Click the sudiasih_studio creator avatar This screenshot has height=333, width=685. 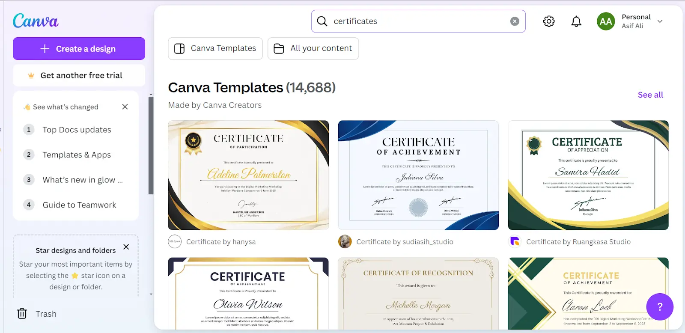(x=345, y=242)
